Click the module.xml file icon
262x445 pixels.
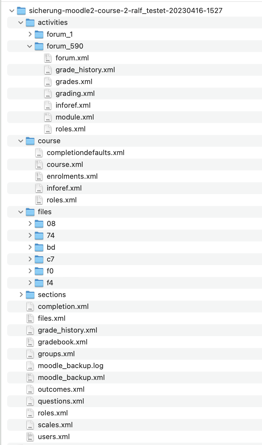48,117
